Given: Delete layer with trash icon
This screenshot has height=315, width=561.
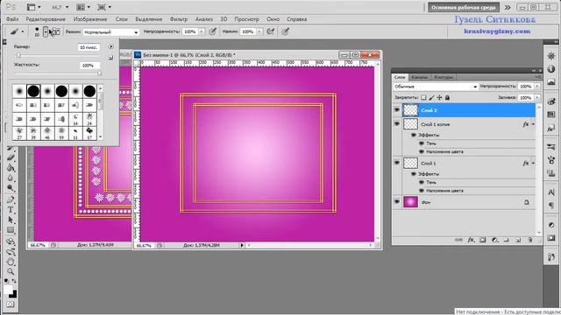Looking at the screenshot, I should click(x=530, y=240).
